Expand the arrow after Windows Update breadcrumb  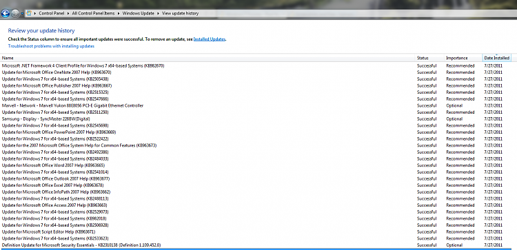click(x=159, y=14)
